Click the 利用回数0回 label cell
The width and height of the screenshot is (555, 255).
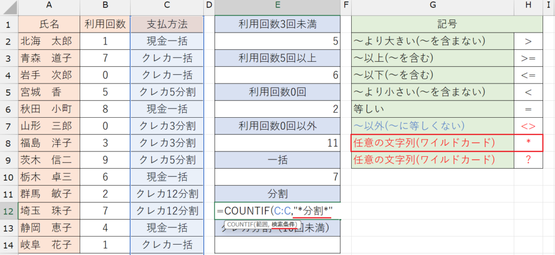tap(277, 92)
